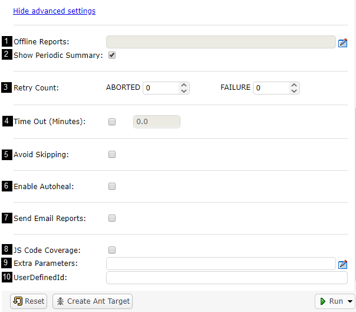Turn on JS Code Coverage checkbox
The height and width of the screenshot is (312, 356).
tap(112, 250)
